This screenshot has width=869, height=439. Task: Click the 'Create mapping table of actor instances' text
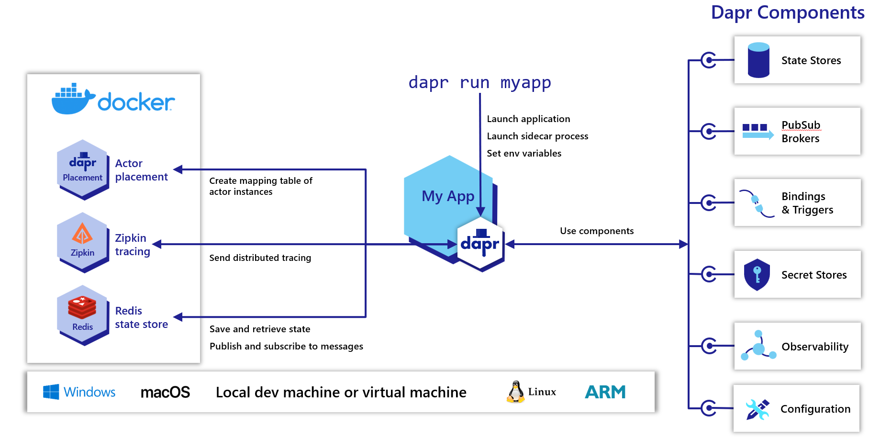pos(261,186)
